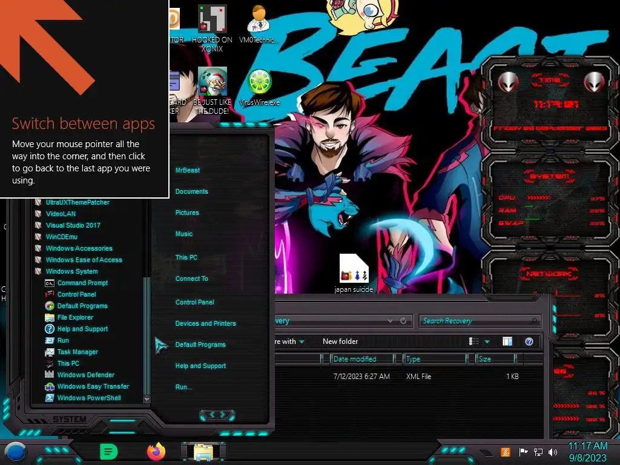Viewport: 620px width, 465px height.
Task: Expand the UltraUXThemePatcher folder
Action: pos(77,202)
